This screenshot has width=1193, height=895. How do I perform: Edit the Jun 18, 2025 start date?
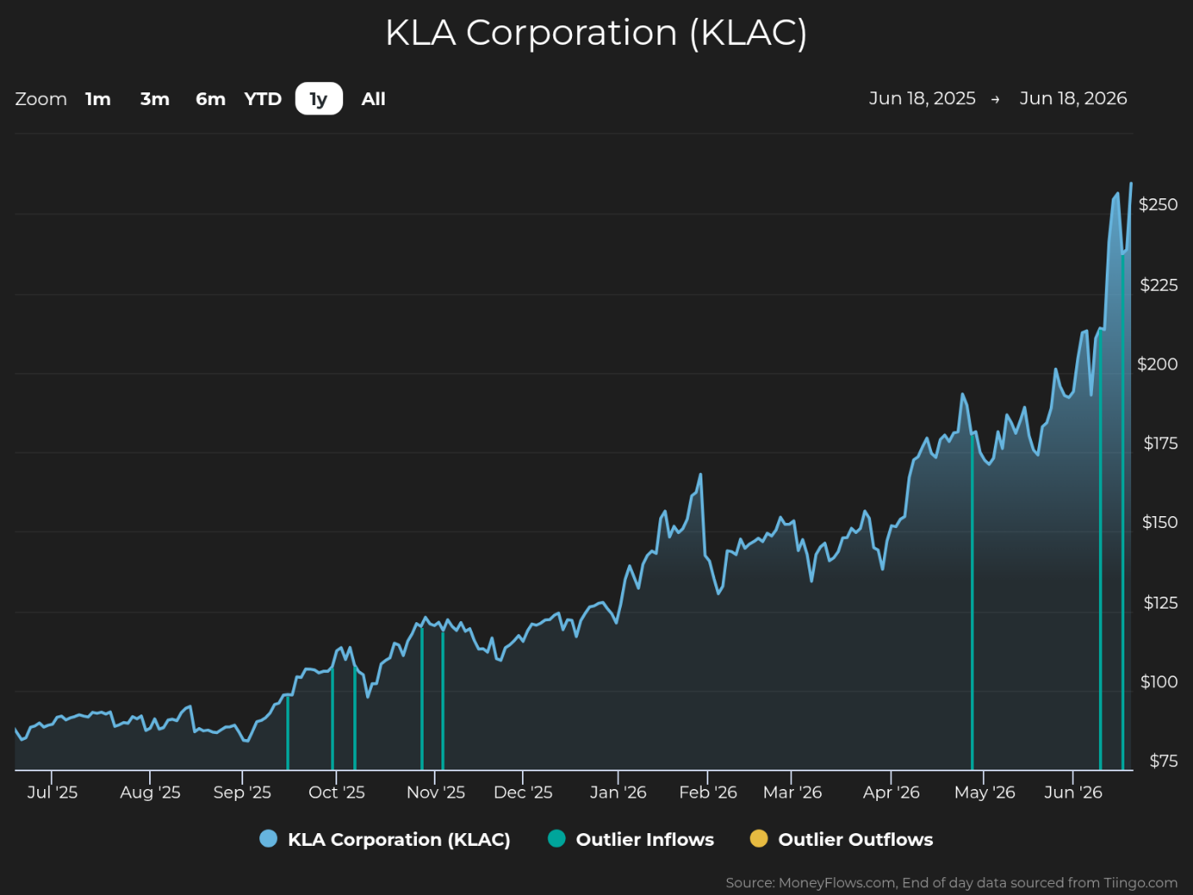tap(922, 98)
